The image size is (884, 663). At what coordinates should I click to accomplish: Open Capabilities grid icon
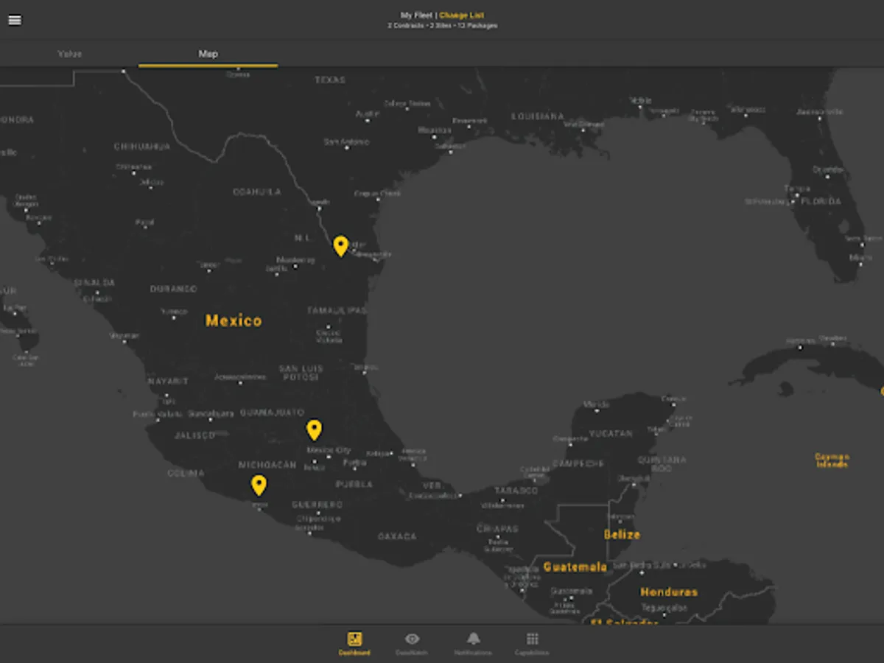pyautogui.click(x=532, y=643)
